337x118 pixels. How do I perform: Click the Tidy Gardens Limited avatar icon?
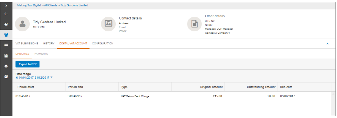pos(22,24)
